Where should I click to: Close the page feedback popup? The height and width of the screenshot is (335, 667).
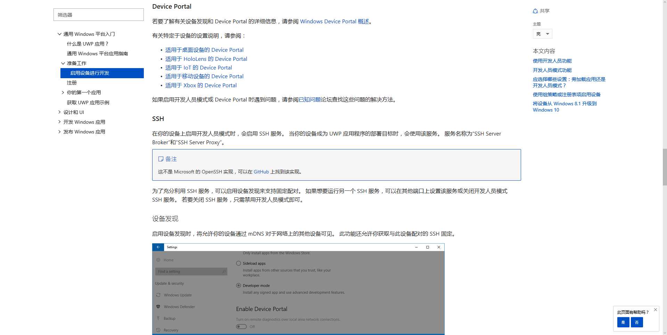(x=656, y=310)
